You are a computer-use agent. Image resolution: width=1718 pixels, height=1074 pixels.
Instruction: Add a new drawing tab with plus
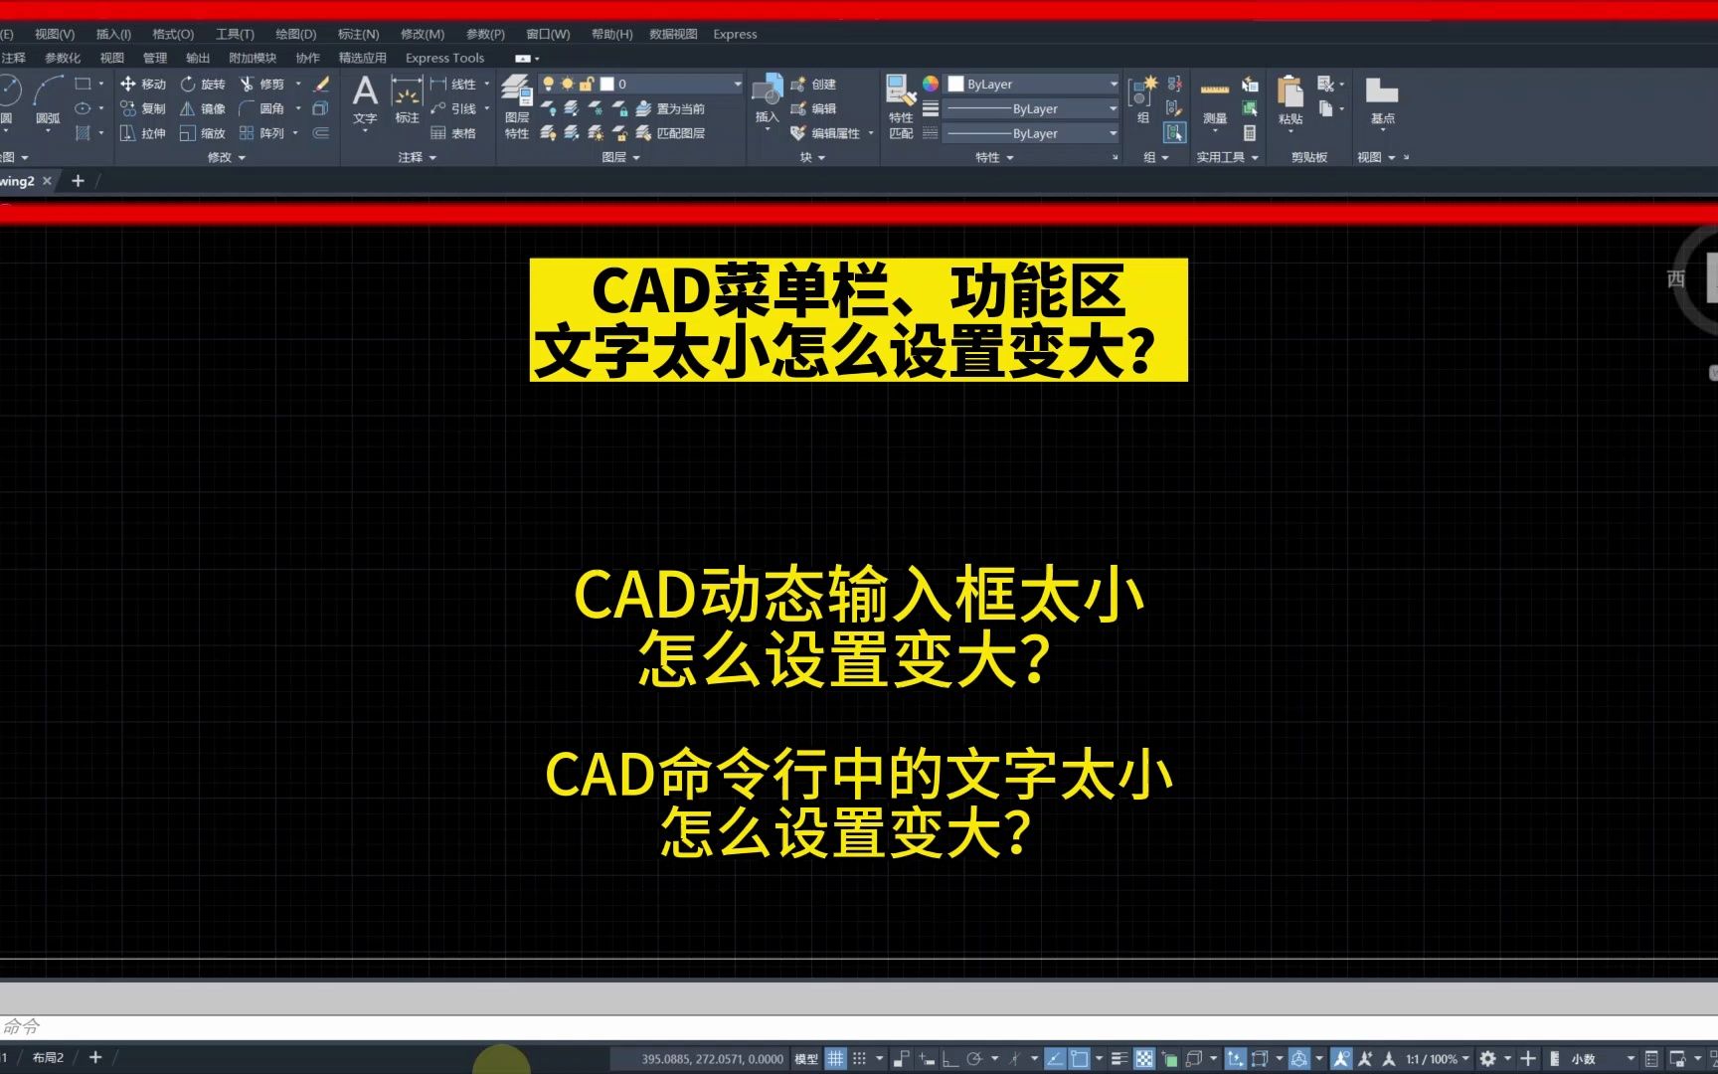(78, 181)
